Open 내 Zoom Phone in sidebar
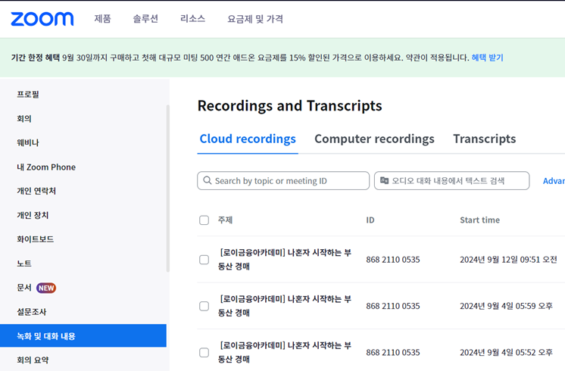The width and height of the screenshot is (565, 371). [46, 167]
